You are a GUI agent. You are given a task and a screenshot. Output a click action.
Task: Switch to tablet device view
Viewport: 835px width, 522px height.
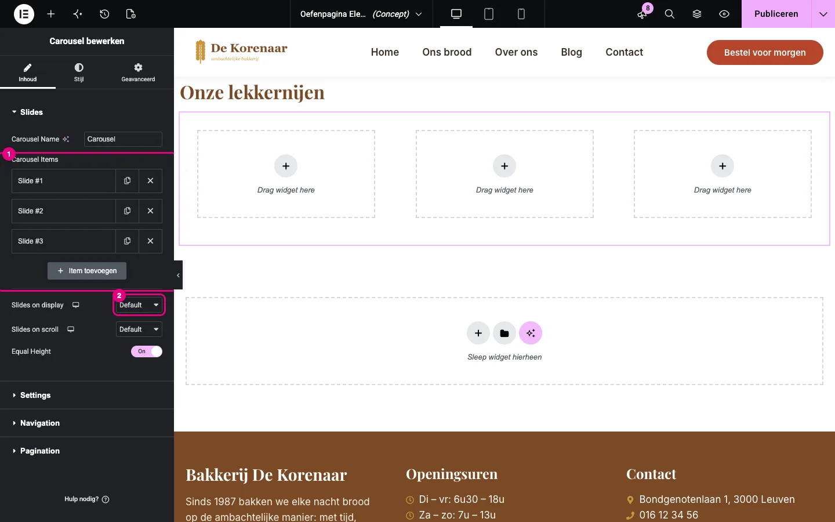tap(489, 14)
